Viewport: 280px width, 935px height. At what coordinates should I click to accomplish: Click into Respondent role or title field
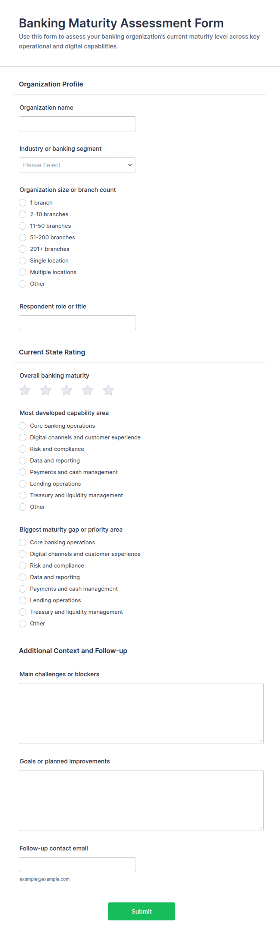[77, 323]
